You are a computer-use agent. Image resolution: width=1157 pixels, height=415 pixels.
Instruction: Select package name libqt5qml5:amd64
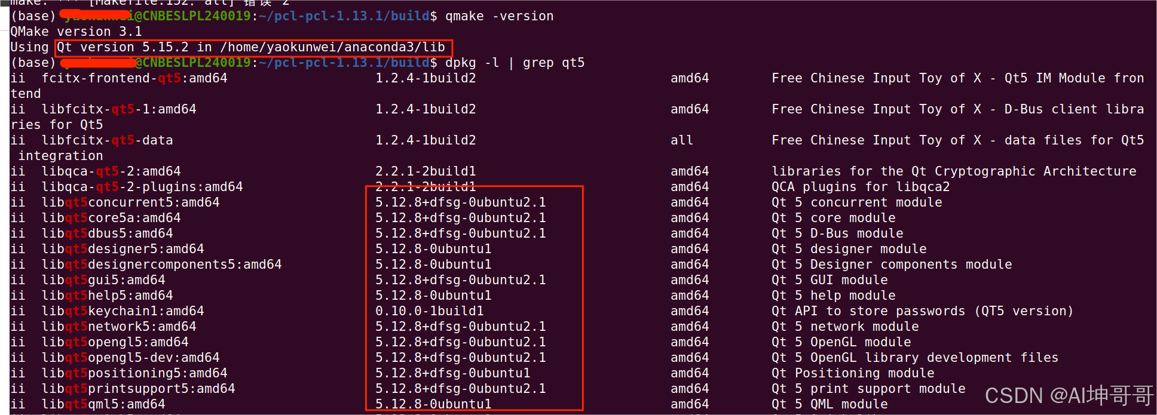point(103,404)
